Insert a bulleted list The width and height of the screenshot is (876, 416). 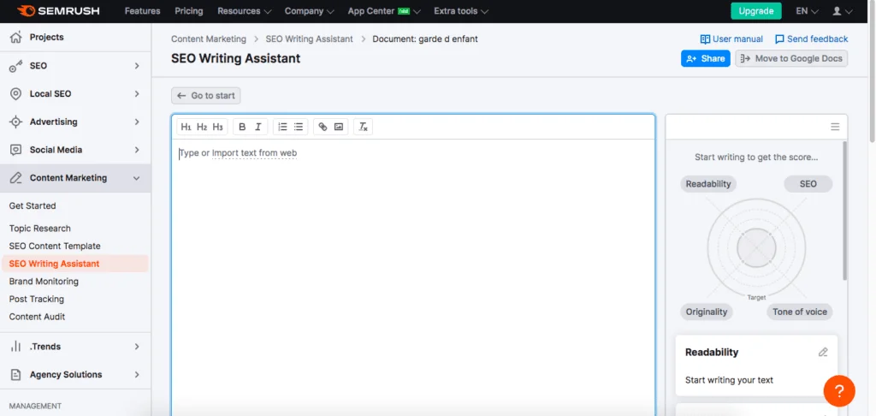click(299, 127)
